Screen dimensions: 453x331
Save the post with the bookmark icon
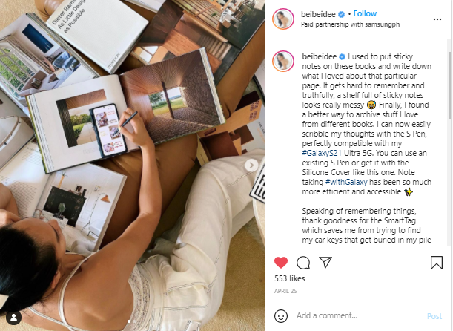point(436,263)
